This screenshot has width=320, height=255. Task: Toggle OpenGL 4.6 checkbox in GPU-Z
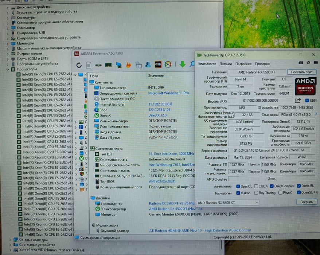tap(299, 192)
